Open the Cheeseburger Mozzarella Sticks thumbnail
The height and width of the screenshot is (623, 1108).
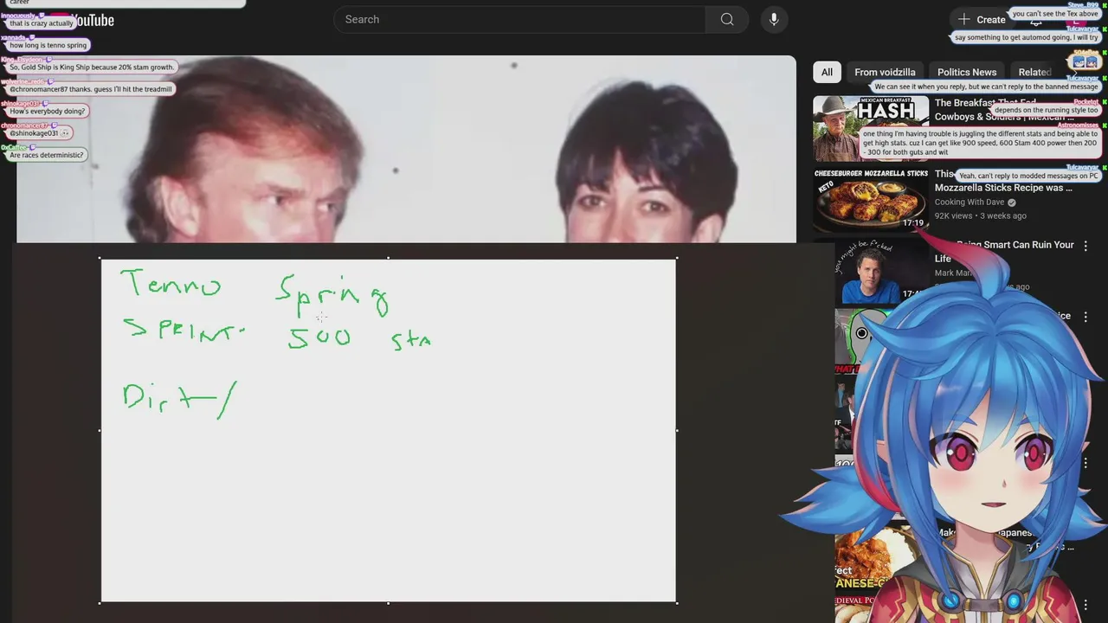click(x=871, y=199)
